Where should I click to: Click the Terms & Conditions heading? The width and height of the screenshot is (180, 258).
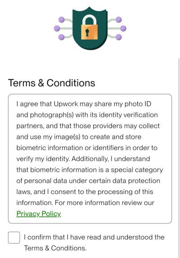click(x=52, y=83)
